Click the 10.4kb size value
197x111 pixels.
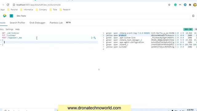pos(189,33)
